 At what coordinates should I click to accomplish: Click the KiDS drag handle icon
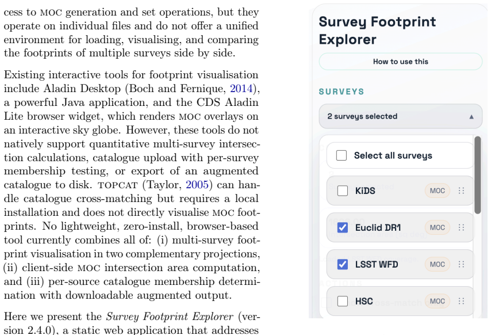(461, 191)
